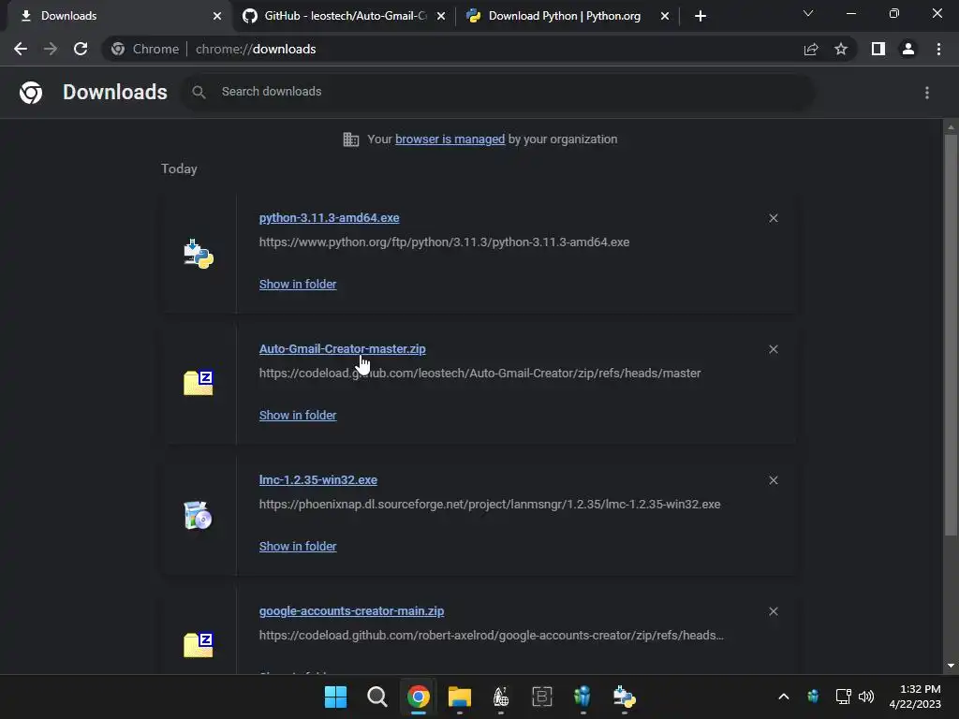The width and height of the screenshot is (959, 719).
Task: Remove google-accounts-creator-main.zip from the list
Action: click(774, 611)
